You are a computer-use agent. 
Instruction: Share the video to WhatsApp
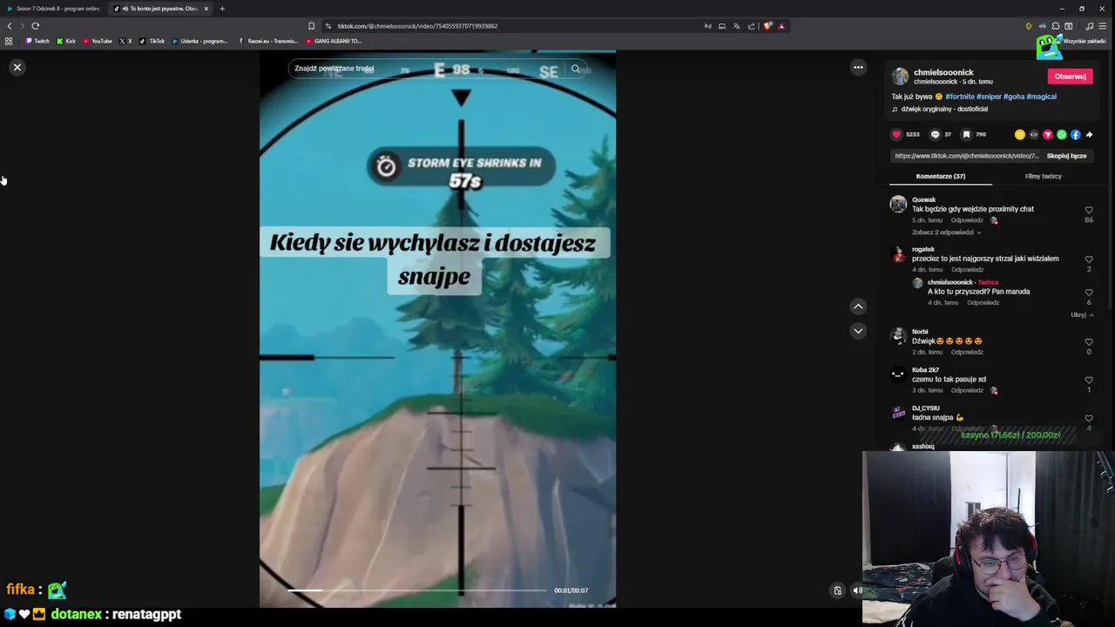1062,135
